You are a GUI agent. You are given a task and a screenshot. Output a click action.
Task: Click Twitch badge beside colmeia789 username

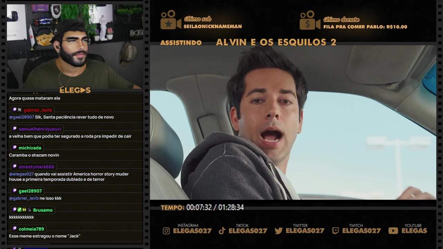point(15,229)
